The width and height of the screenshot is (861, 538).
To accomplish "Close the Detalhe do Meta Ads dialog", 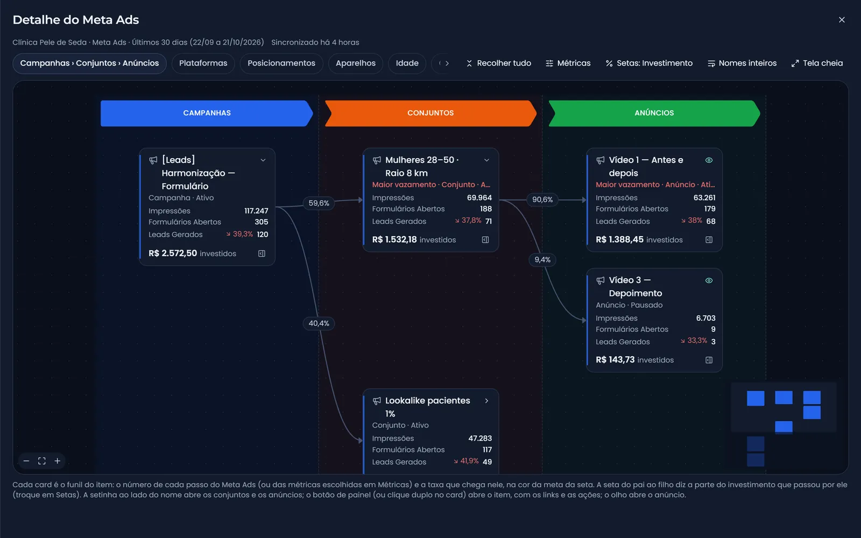I will [x=842, y=20].
